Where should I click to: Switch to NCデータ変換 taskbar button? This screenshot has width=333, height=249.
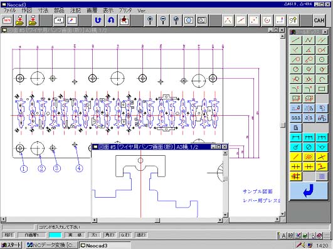point(51,245)
